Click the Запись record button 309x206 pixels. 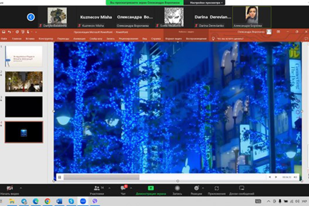pyautogui.click(x=177, y=190)
